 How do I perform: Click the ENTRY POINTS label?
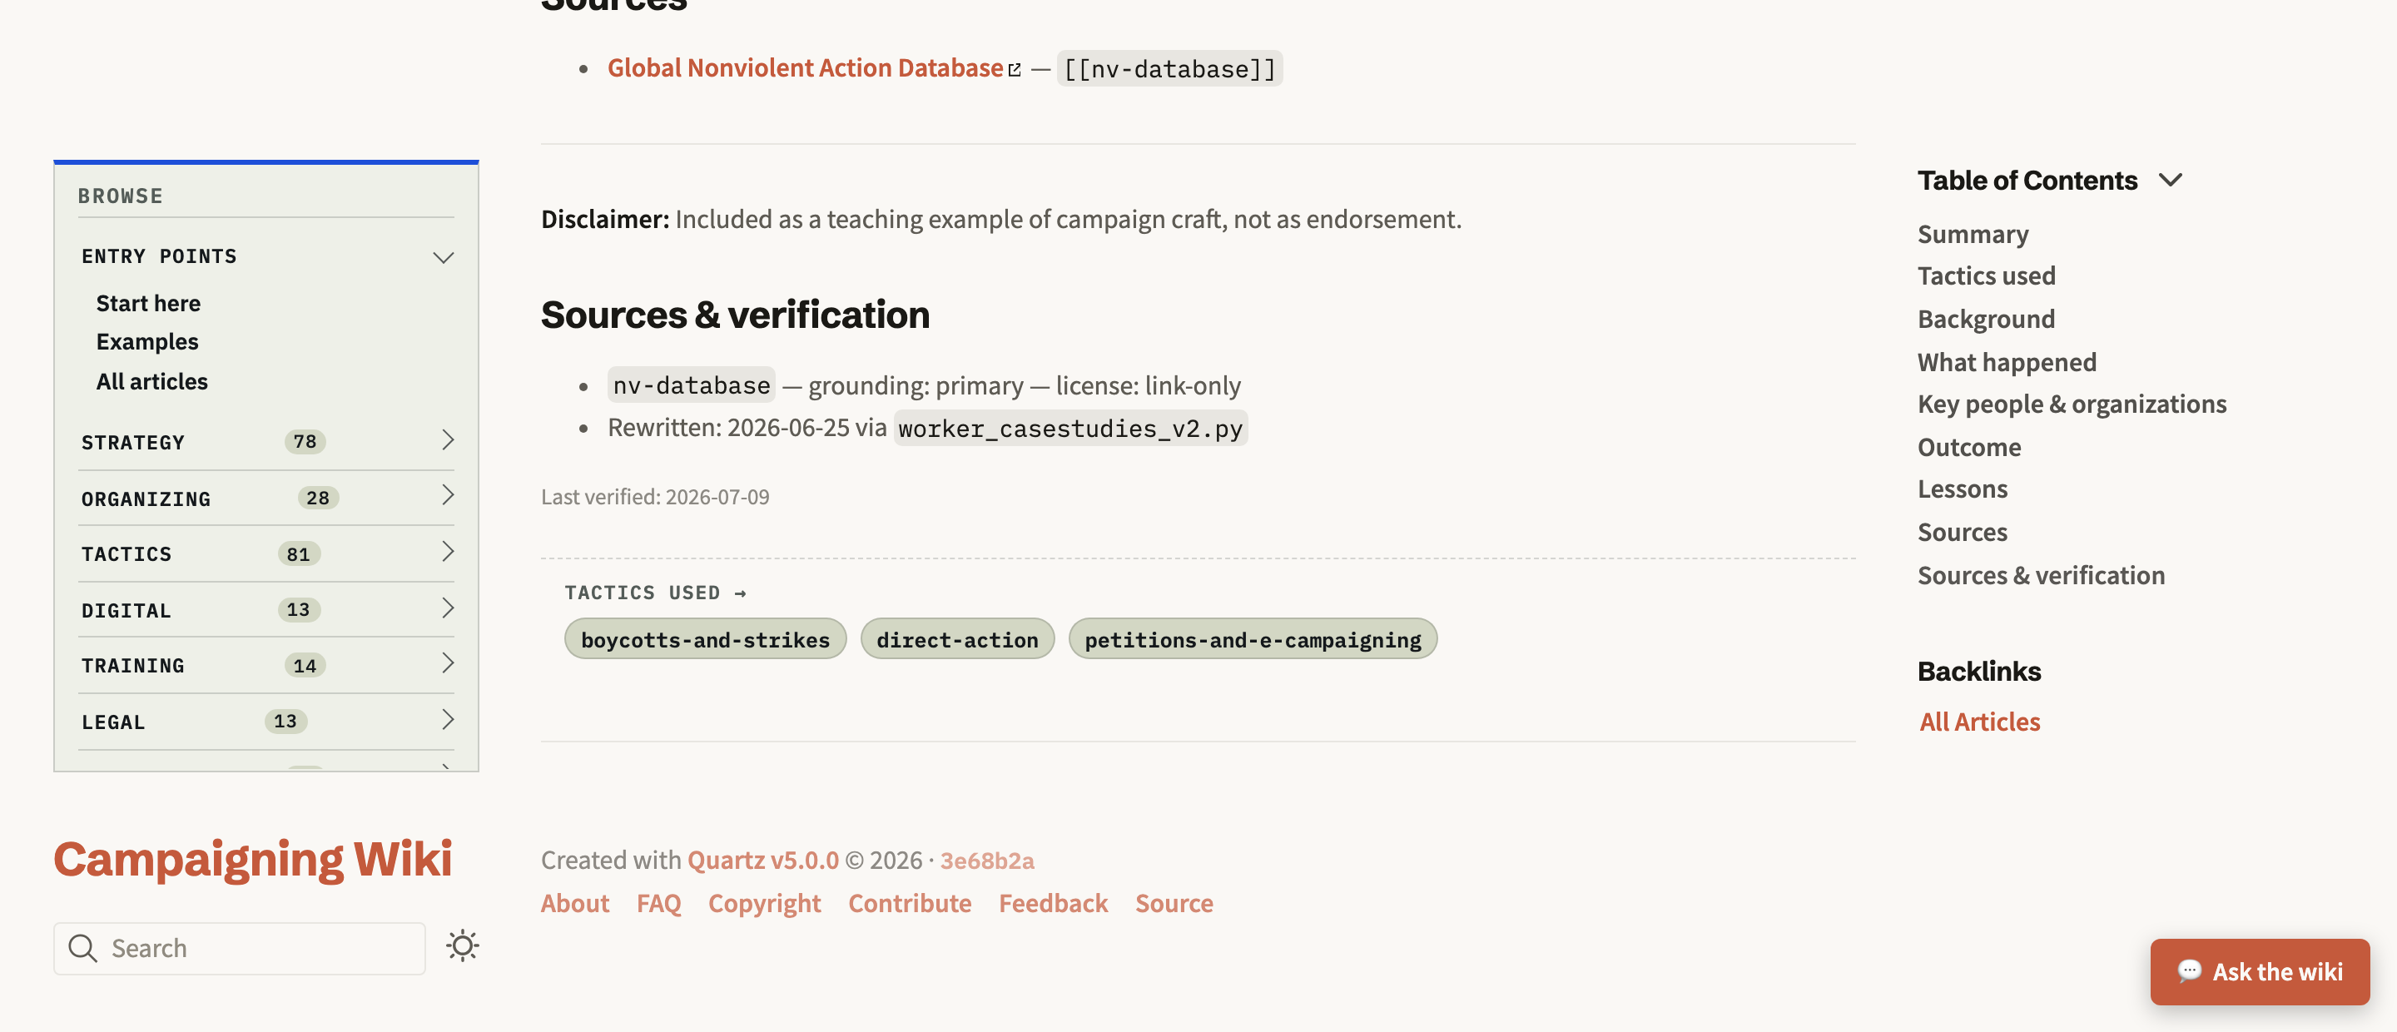coord(159,256)
